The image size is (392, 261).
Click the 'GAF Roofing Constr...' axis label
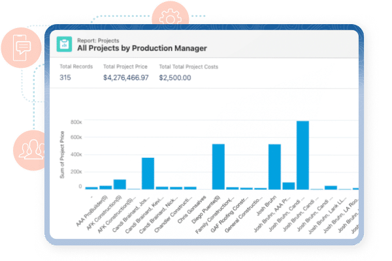click(229, 215)
